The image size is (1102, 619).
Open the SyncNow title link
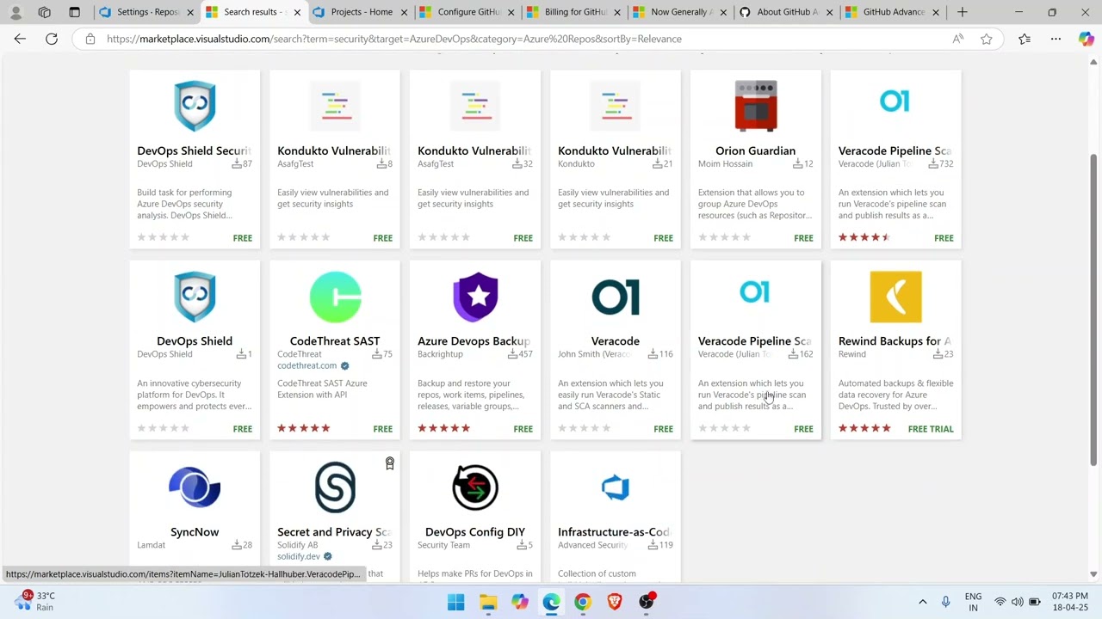[195, 532]
